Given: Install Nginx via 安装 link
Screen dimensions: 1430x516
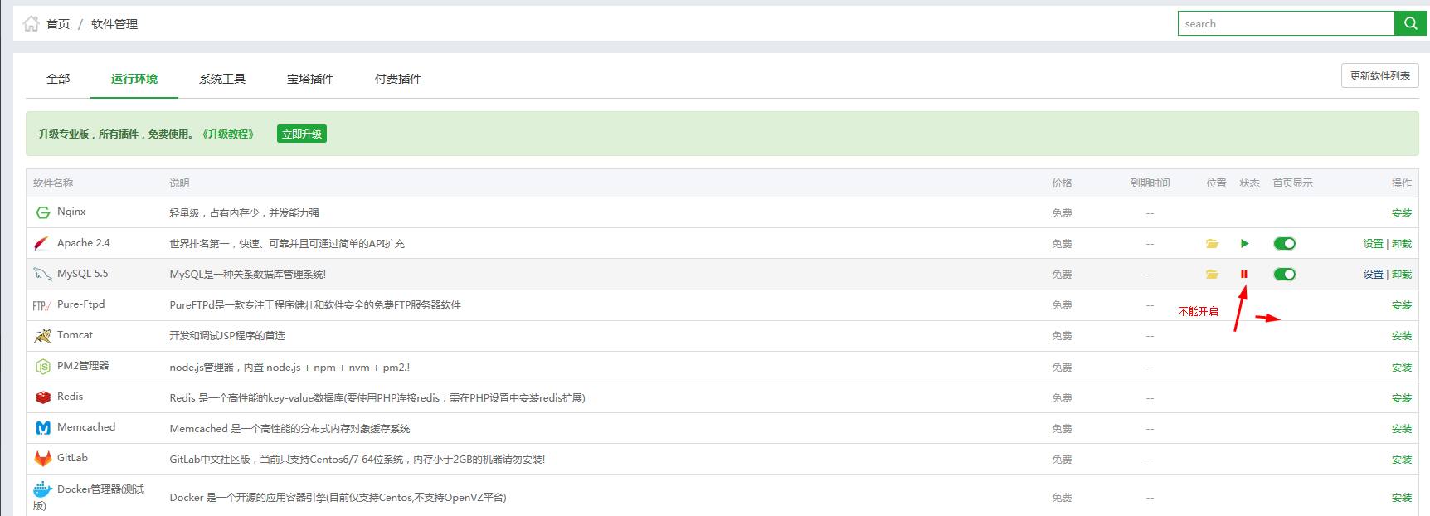Looking at the screenshot, I should [1402, 213].
